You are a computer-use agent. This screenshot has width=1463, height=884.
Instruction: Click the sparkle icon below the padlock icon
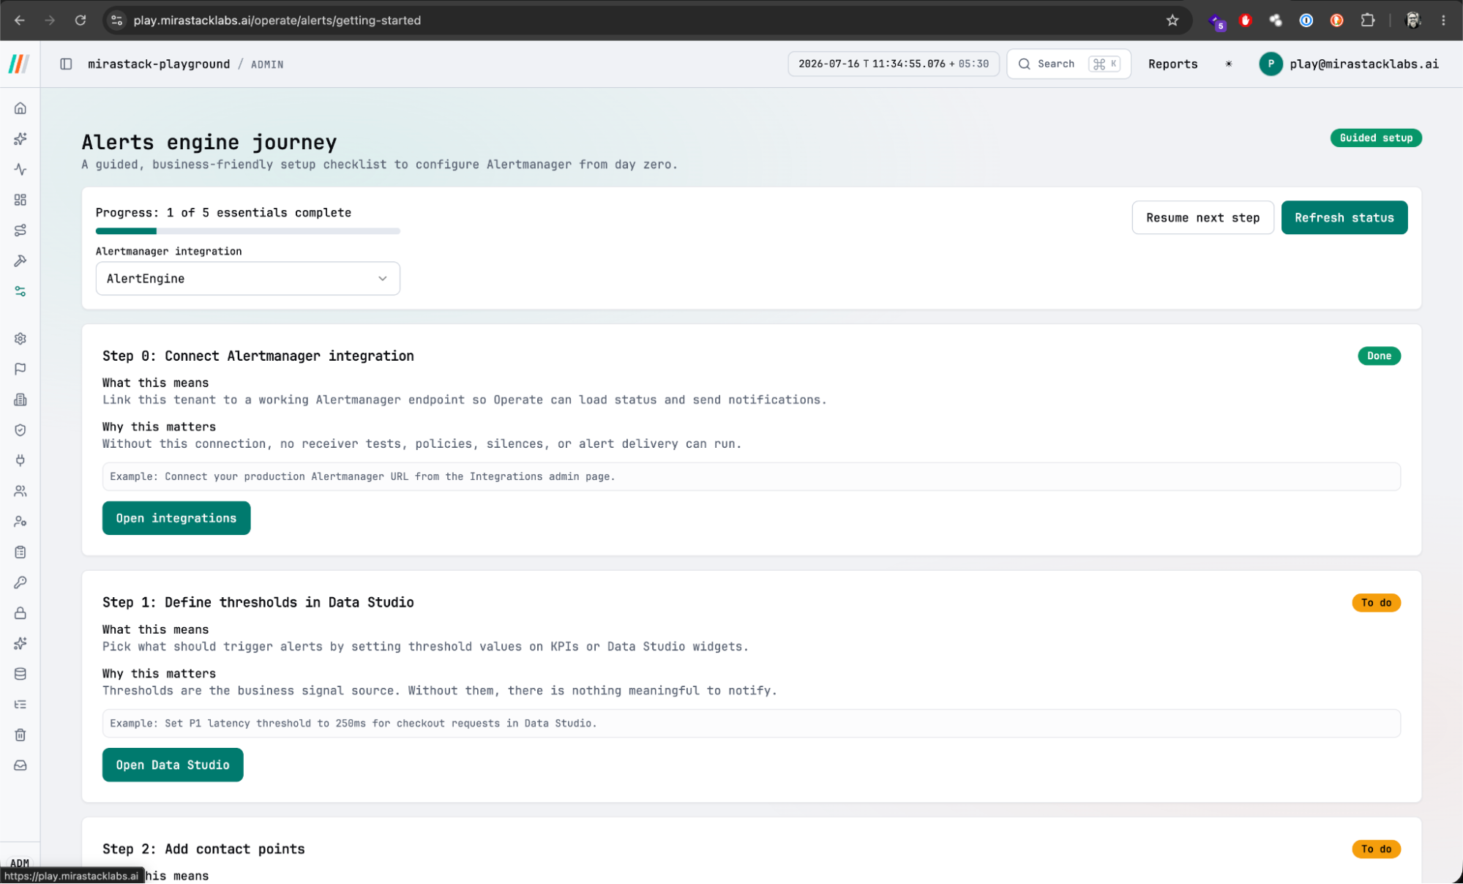[20, 643]
